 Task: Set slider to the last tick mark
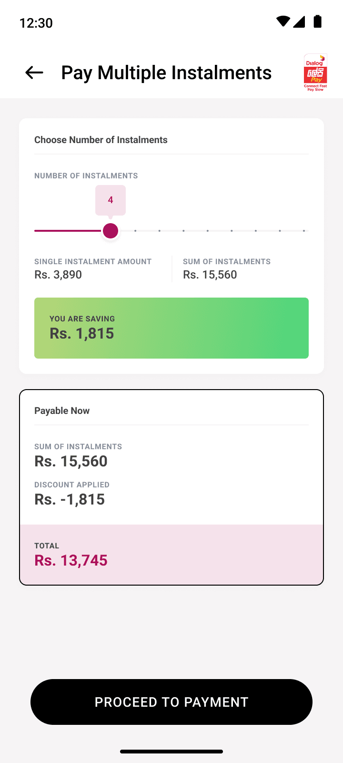click(x=304, y=231)
